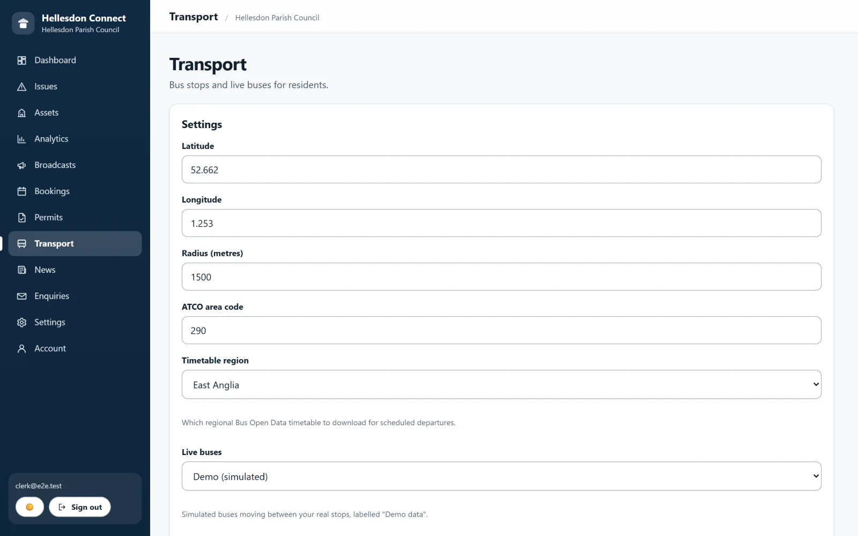
Task: Click 'Which regional Bus Open Data' hint
Action: (x=319, y=423)
